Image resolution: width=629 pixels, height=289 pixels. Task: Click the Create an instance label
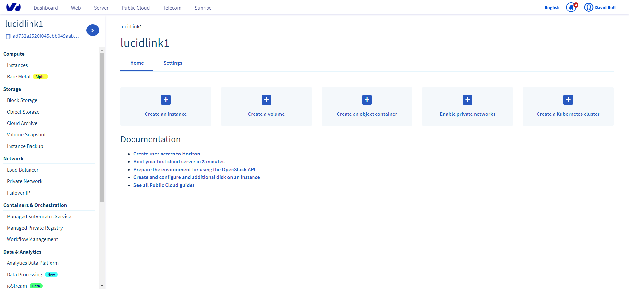click(166, 114)
